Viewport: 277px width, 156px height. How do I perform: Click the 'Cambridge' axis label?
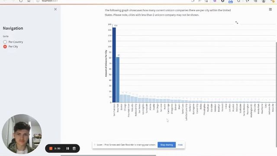168,109
